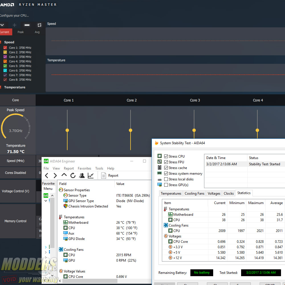The width and height of the screenshot is (285, 285).
Task: Click the plus icon in Ryzen Master profile bar
Action: (x=15, y=25)
